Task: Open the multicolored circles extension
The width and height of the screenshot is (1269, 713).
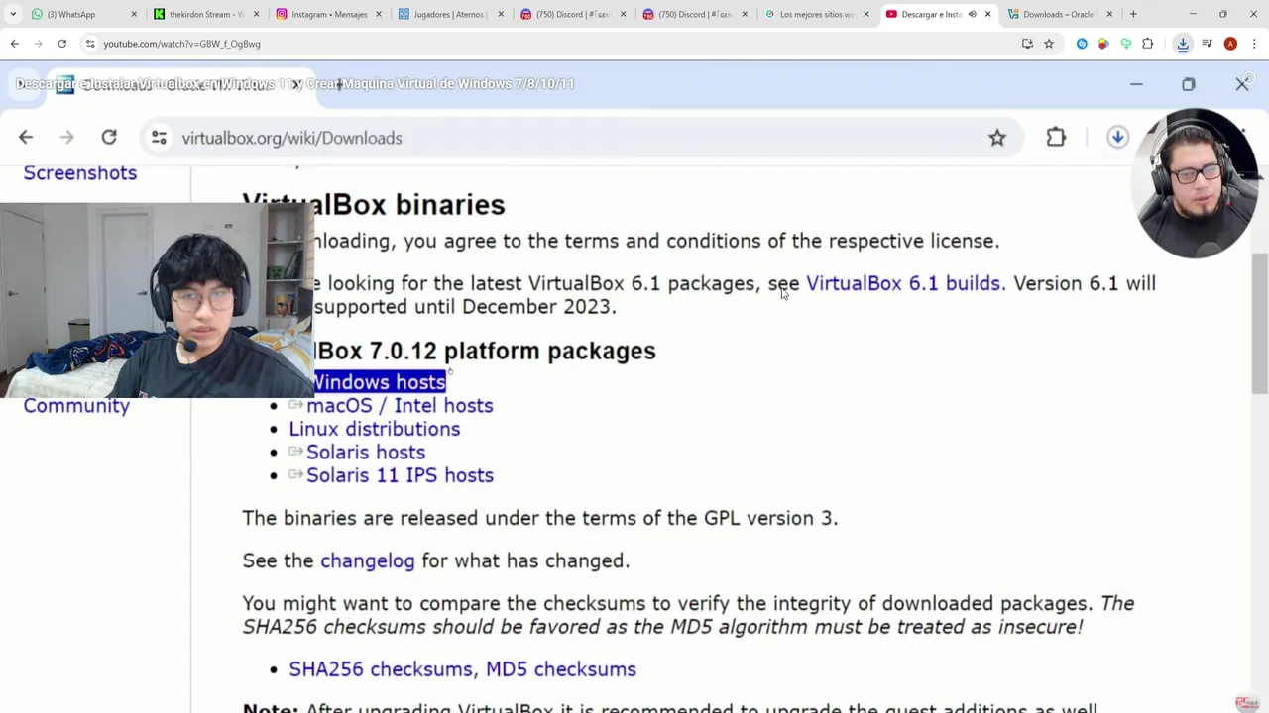Action: [1103, 44]
